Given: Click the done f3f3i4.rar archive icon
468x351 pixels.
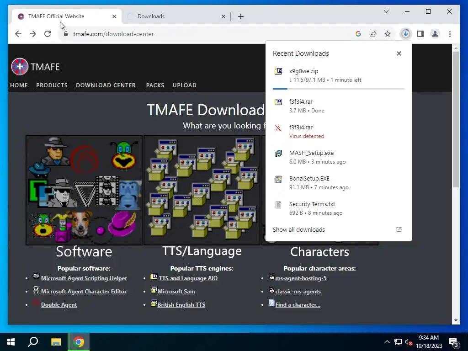Looking at the screenshot, I should (278, 102).
